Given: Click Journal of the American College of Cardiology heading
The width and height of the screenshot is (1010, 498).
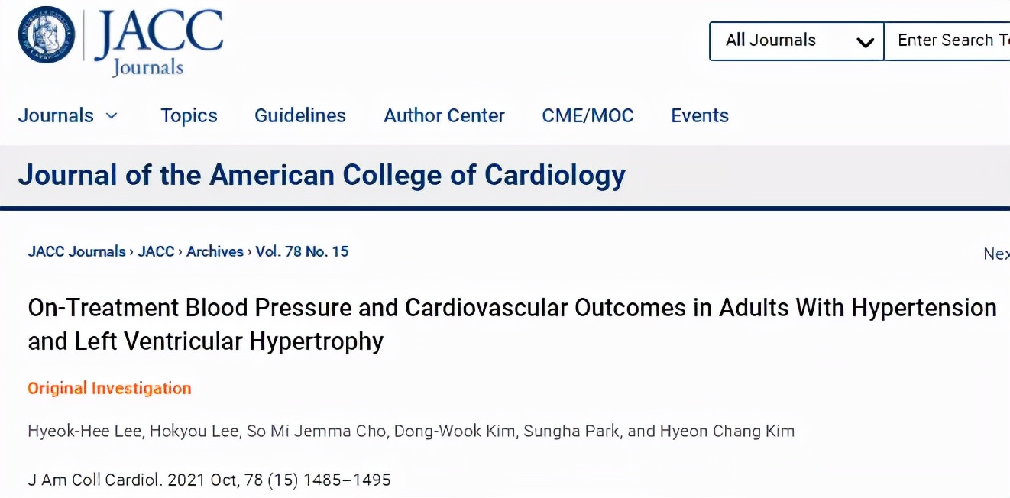Looking at the screenshot, I should (322, 175).
